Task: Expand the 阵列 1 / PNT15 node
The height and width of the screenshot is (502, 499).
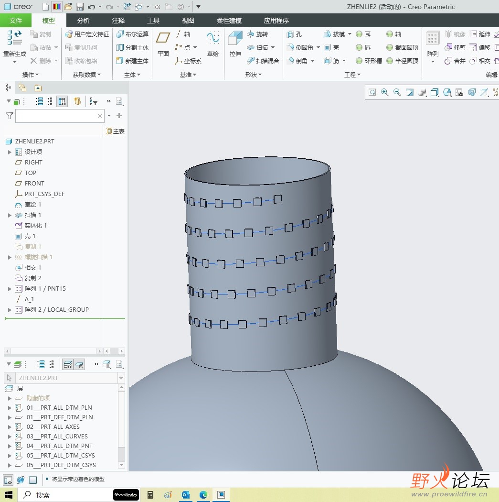Action: (10, 289)
